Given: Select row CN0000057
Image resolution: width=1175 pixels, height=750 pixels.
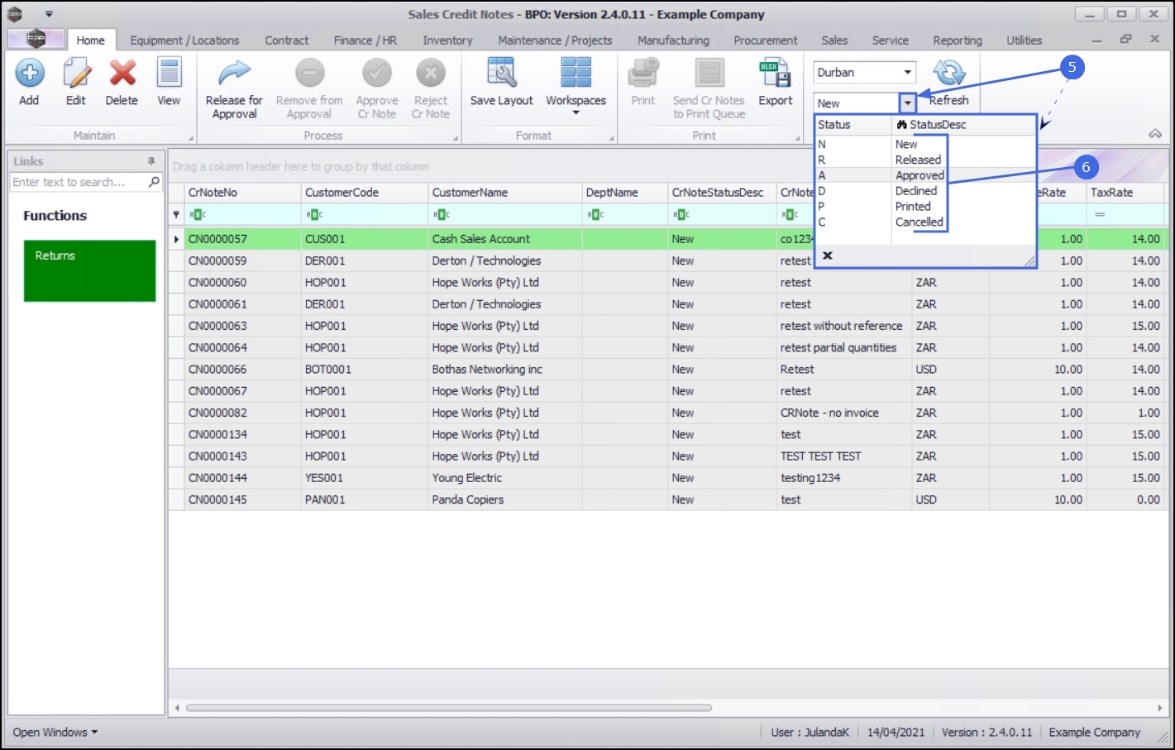Looking at the screenshot, I should tap(666, 239).
